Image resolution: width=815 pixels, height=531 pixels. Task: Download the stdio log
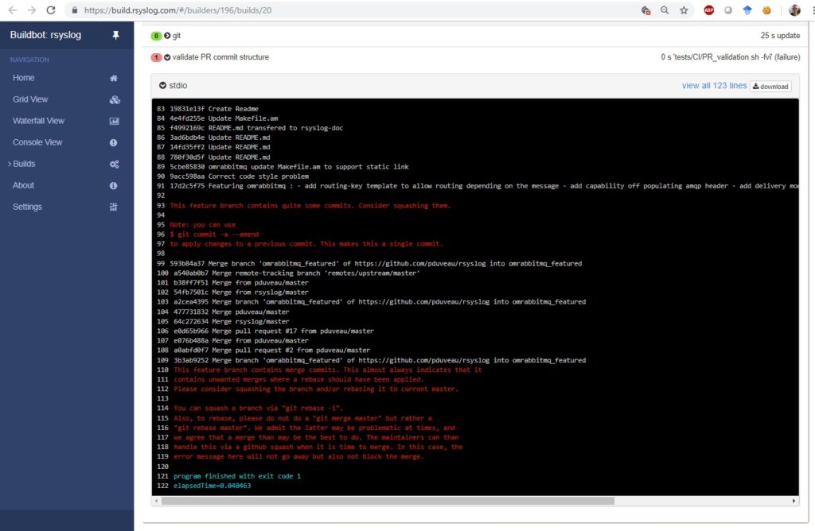tap(770, 86)
